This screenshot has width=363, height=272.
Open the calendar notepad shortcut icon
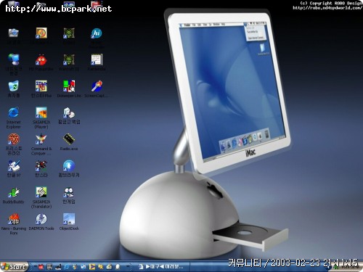pos(97,59)
